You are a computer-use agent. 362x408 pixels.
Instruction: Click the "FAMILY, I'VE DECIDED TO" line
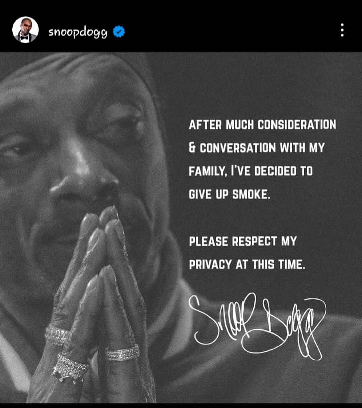click(250, 171)
